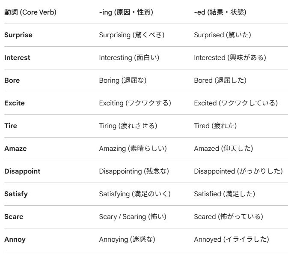This screenshot has width=288, height=255.
Task: Click the Exciting (ワクワクする) cell
Action: pos(135,103)
